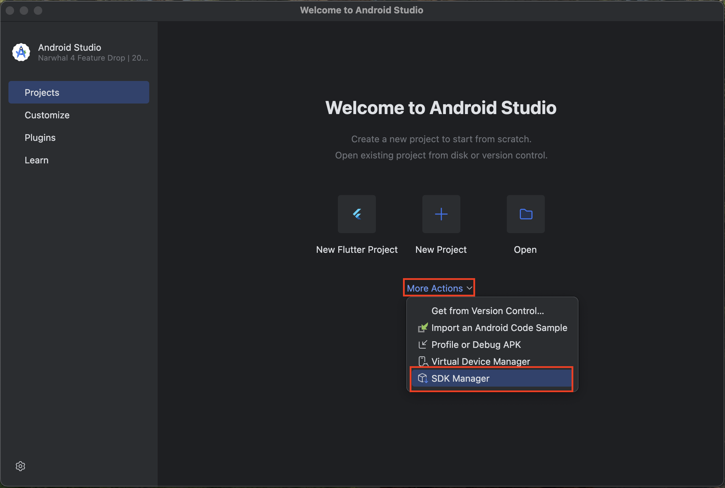Click the Profile or Debug APK icon
Screen dimensions: 725x488
click(x=422, y=345)
